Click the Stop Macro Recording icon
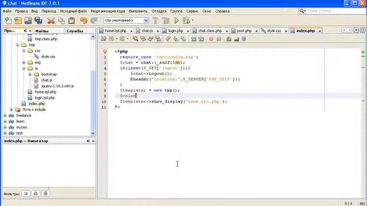 (219, 39)
